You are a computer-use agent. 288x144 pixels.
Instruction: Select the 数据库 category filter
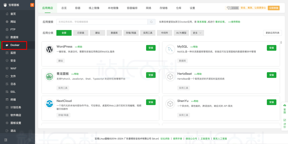tap(114, 33)
